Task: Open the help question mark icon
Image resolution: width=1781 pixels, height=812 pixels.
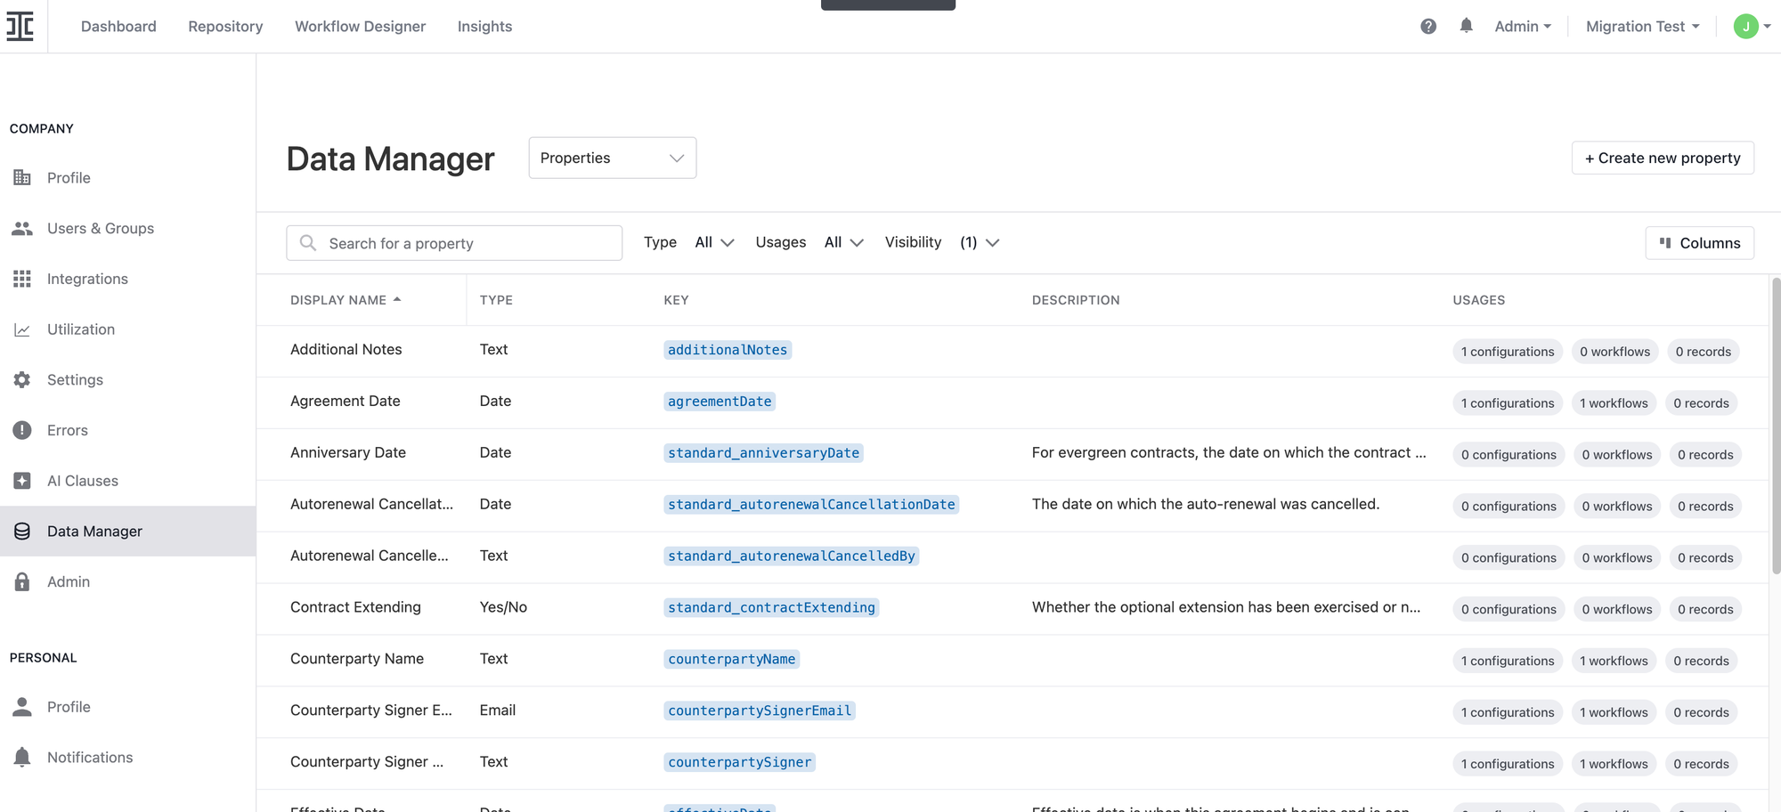Action: [1428, 27]
